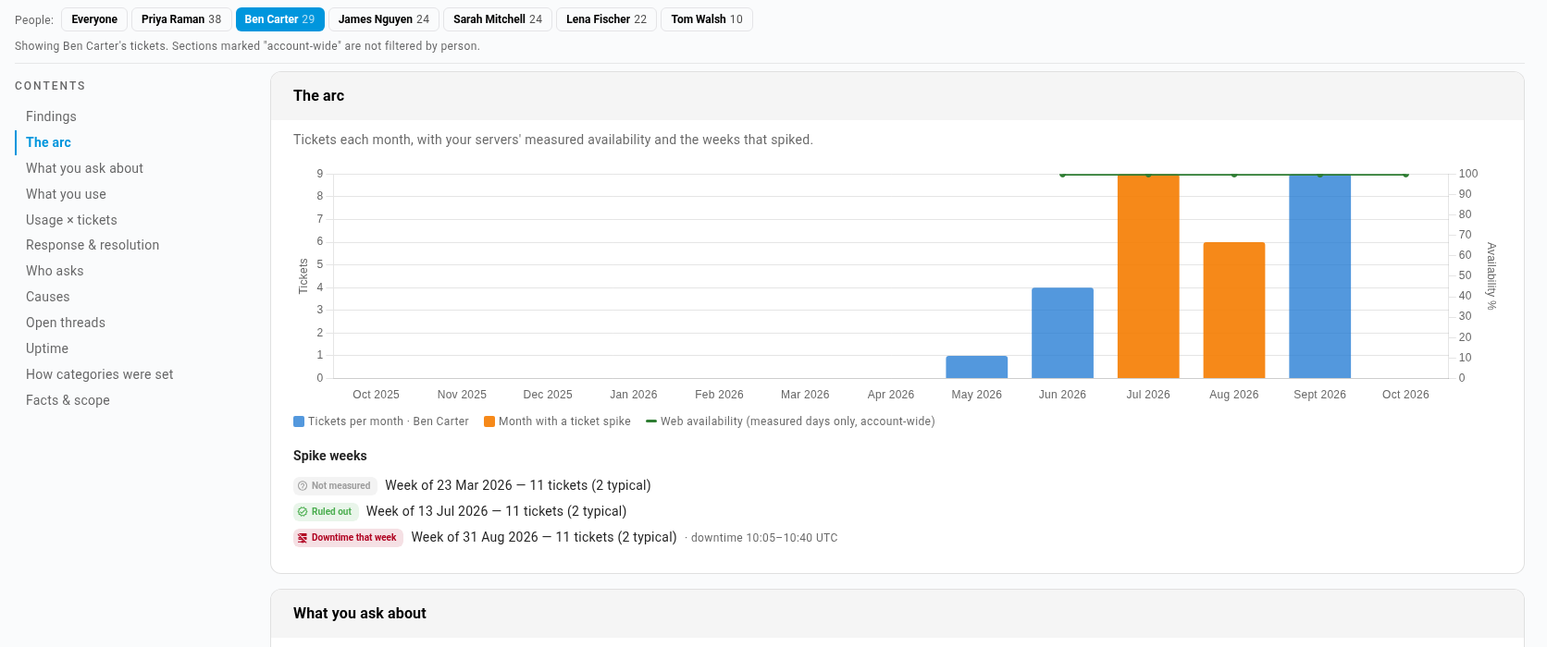Show Sarah Mitchell's 24 tickets
Image resolution: width=1547 pixels, height=647 pixels.
[498, 19]
